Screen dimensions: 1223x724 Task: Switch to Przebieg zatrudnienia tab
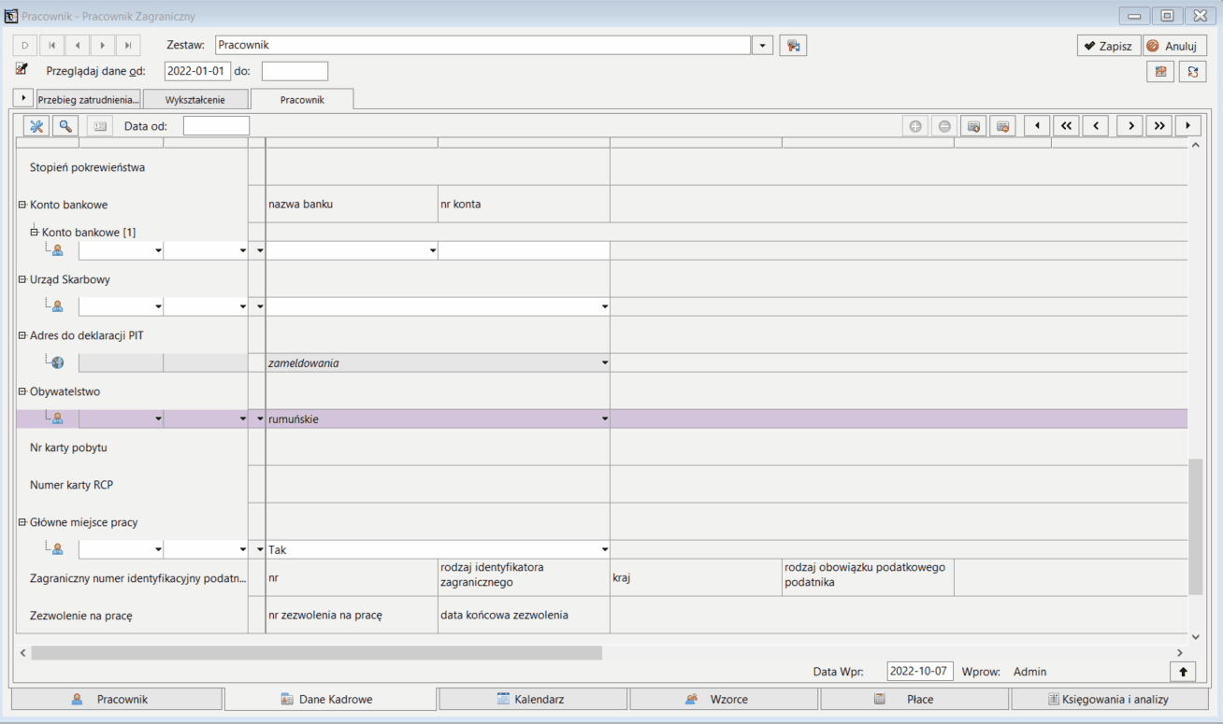click(x=88, y=99)
